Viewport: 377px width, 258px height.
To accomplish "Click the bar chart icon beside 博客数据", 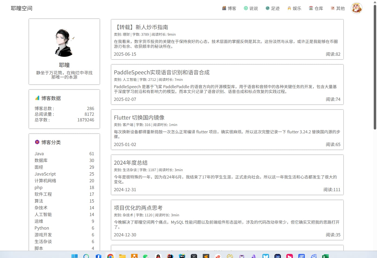I will click(x=37, y=98).
